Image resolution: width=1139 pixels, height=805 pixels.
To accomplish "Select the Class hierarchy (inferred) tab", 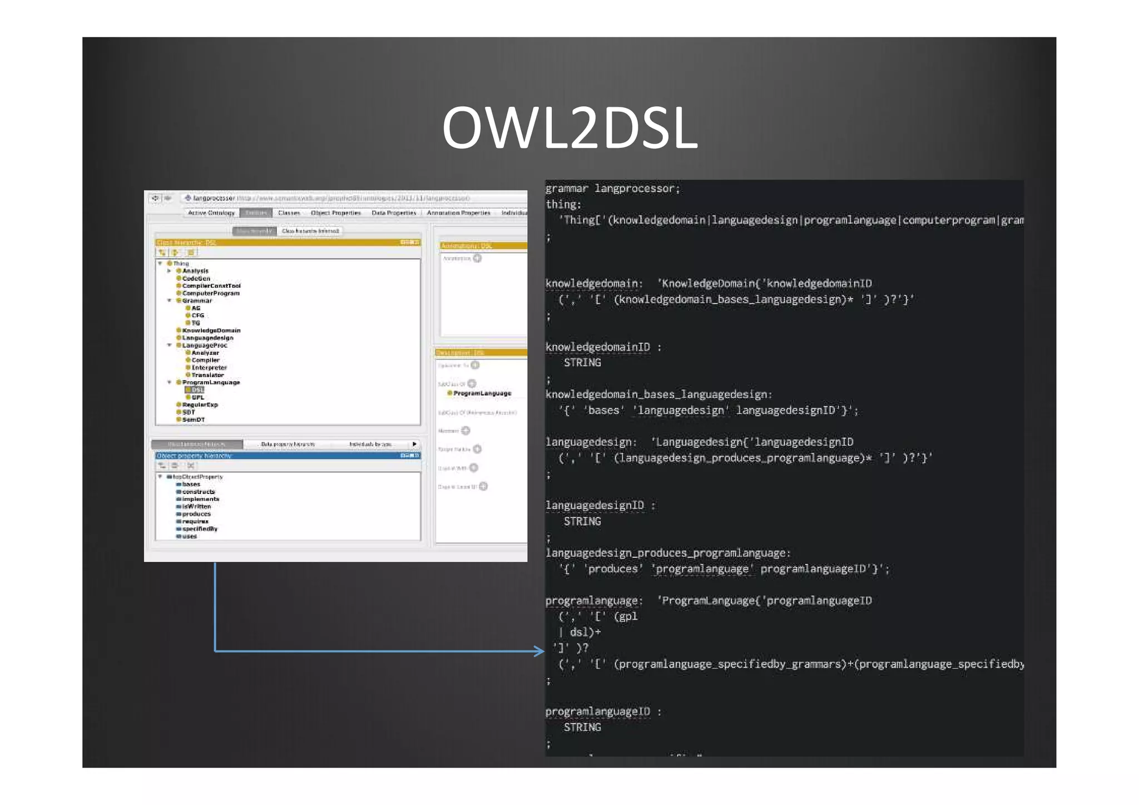I will tap(310, 231).
